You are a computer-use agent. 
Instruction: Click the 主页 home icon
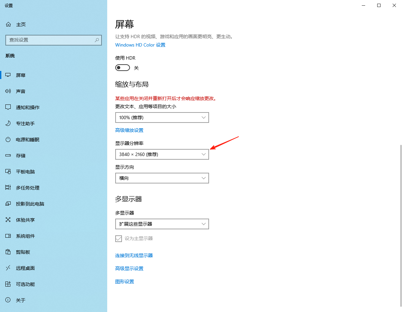click(8, 24)
